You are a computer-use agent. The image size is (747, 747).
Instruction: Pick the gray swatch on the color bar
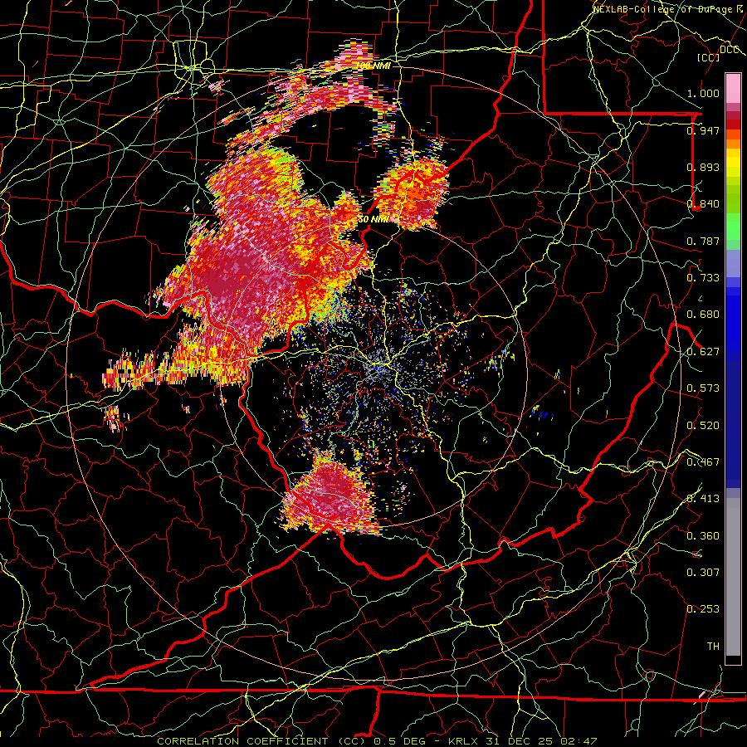coord(733,577)
